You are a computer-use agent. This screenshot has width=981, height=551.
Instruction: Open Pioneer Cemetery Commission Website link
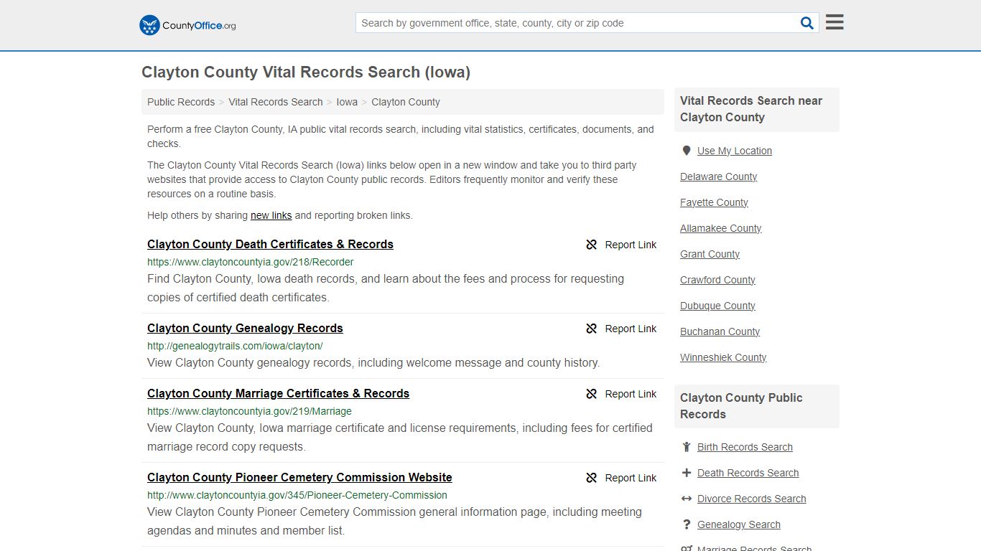pos(299,477)
